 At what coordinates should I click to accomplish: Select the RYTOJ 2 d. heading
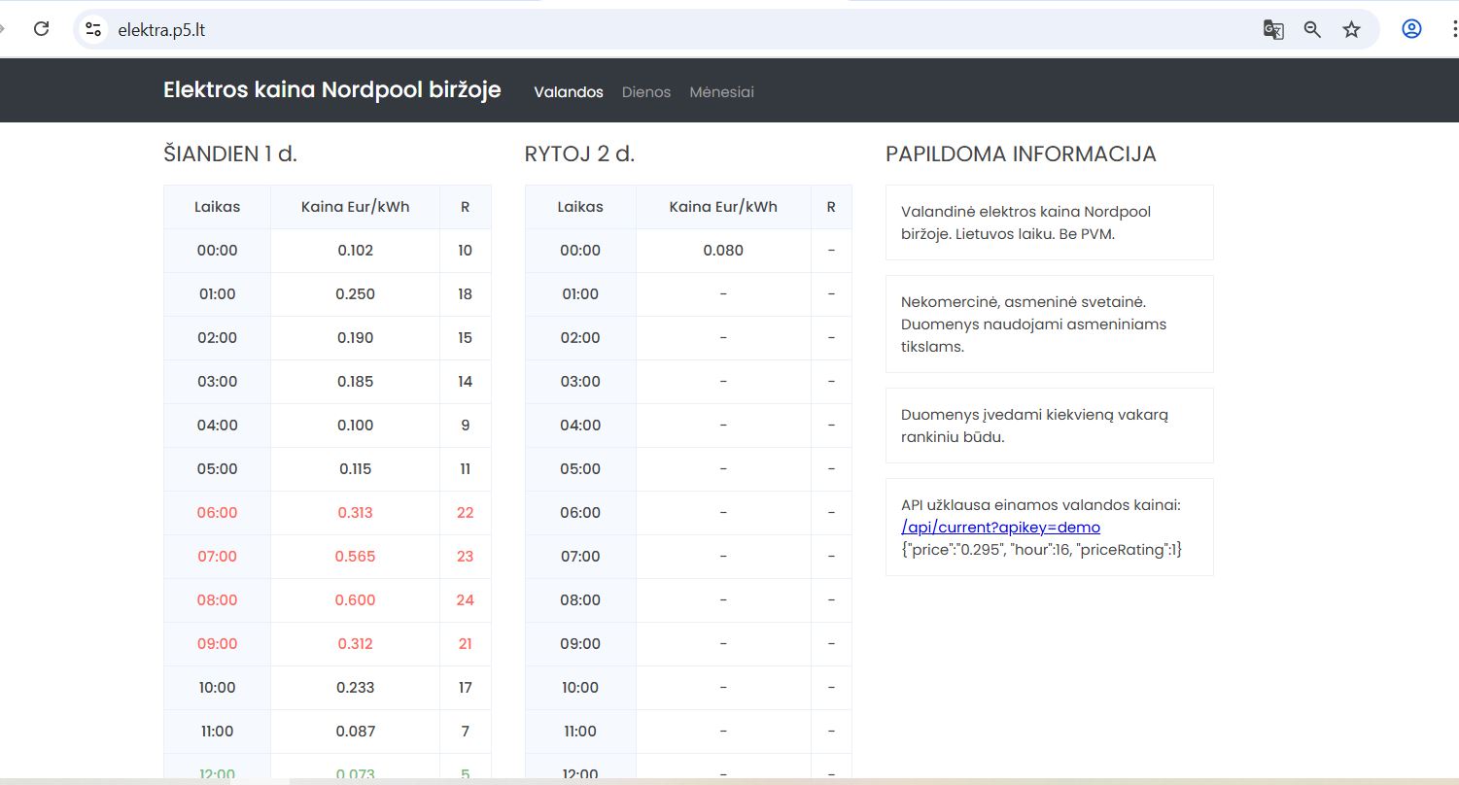(579, 154)
